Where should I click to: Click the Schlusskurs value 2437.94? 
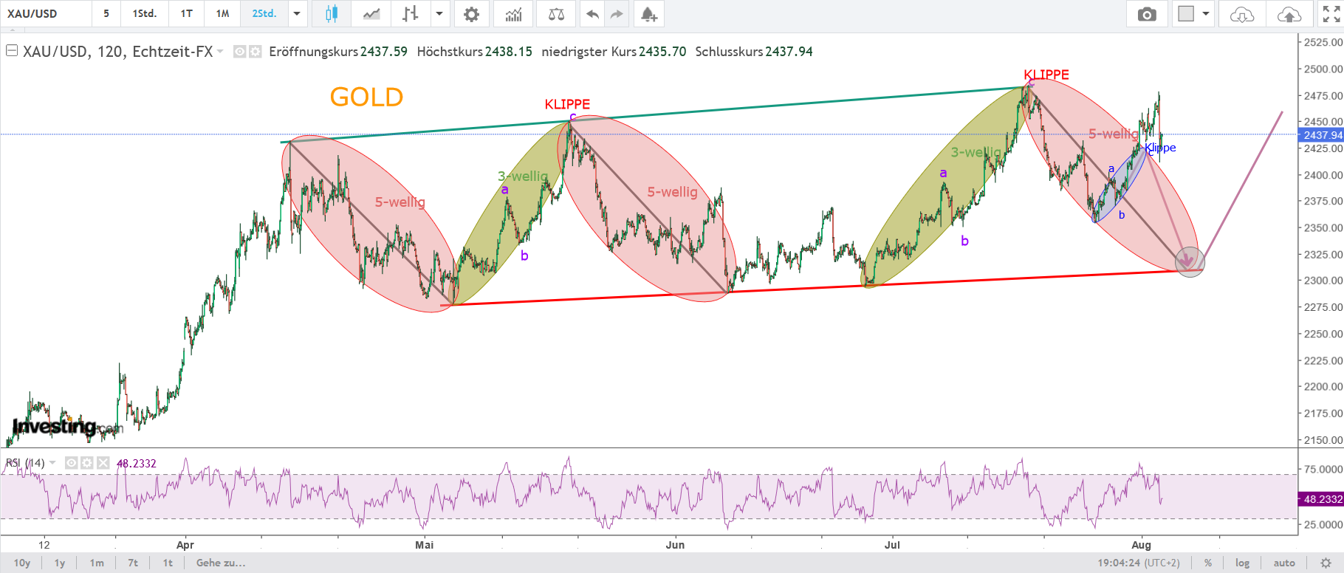pyautogui.click(x=789, y=52)
